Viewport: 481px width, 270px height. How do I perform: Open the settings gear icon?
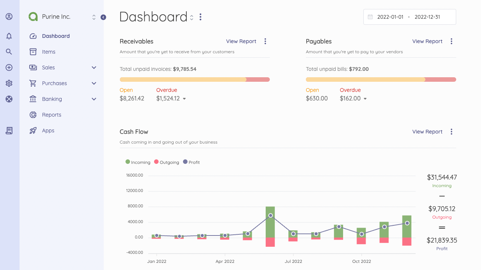point(9,83)
